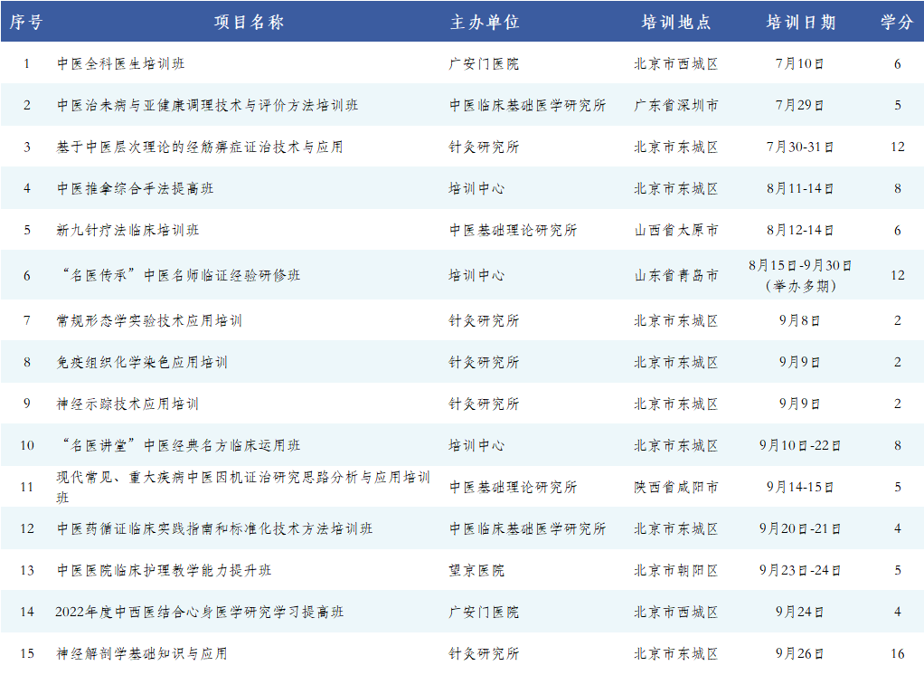This screenshot has width=924, height=675.
Task: Select the 新九针疗法临床培训班 project name
Action: 127,231
